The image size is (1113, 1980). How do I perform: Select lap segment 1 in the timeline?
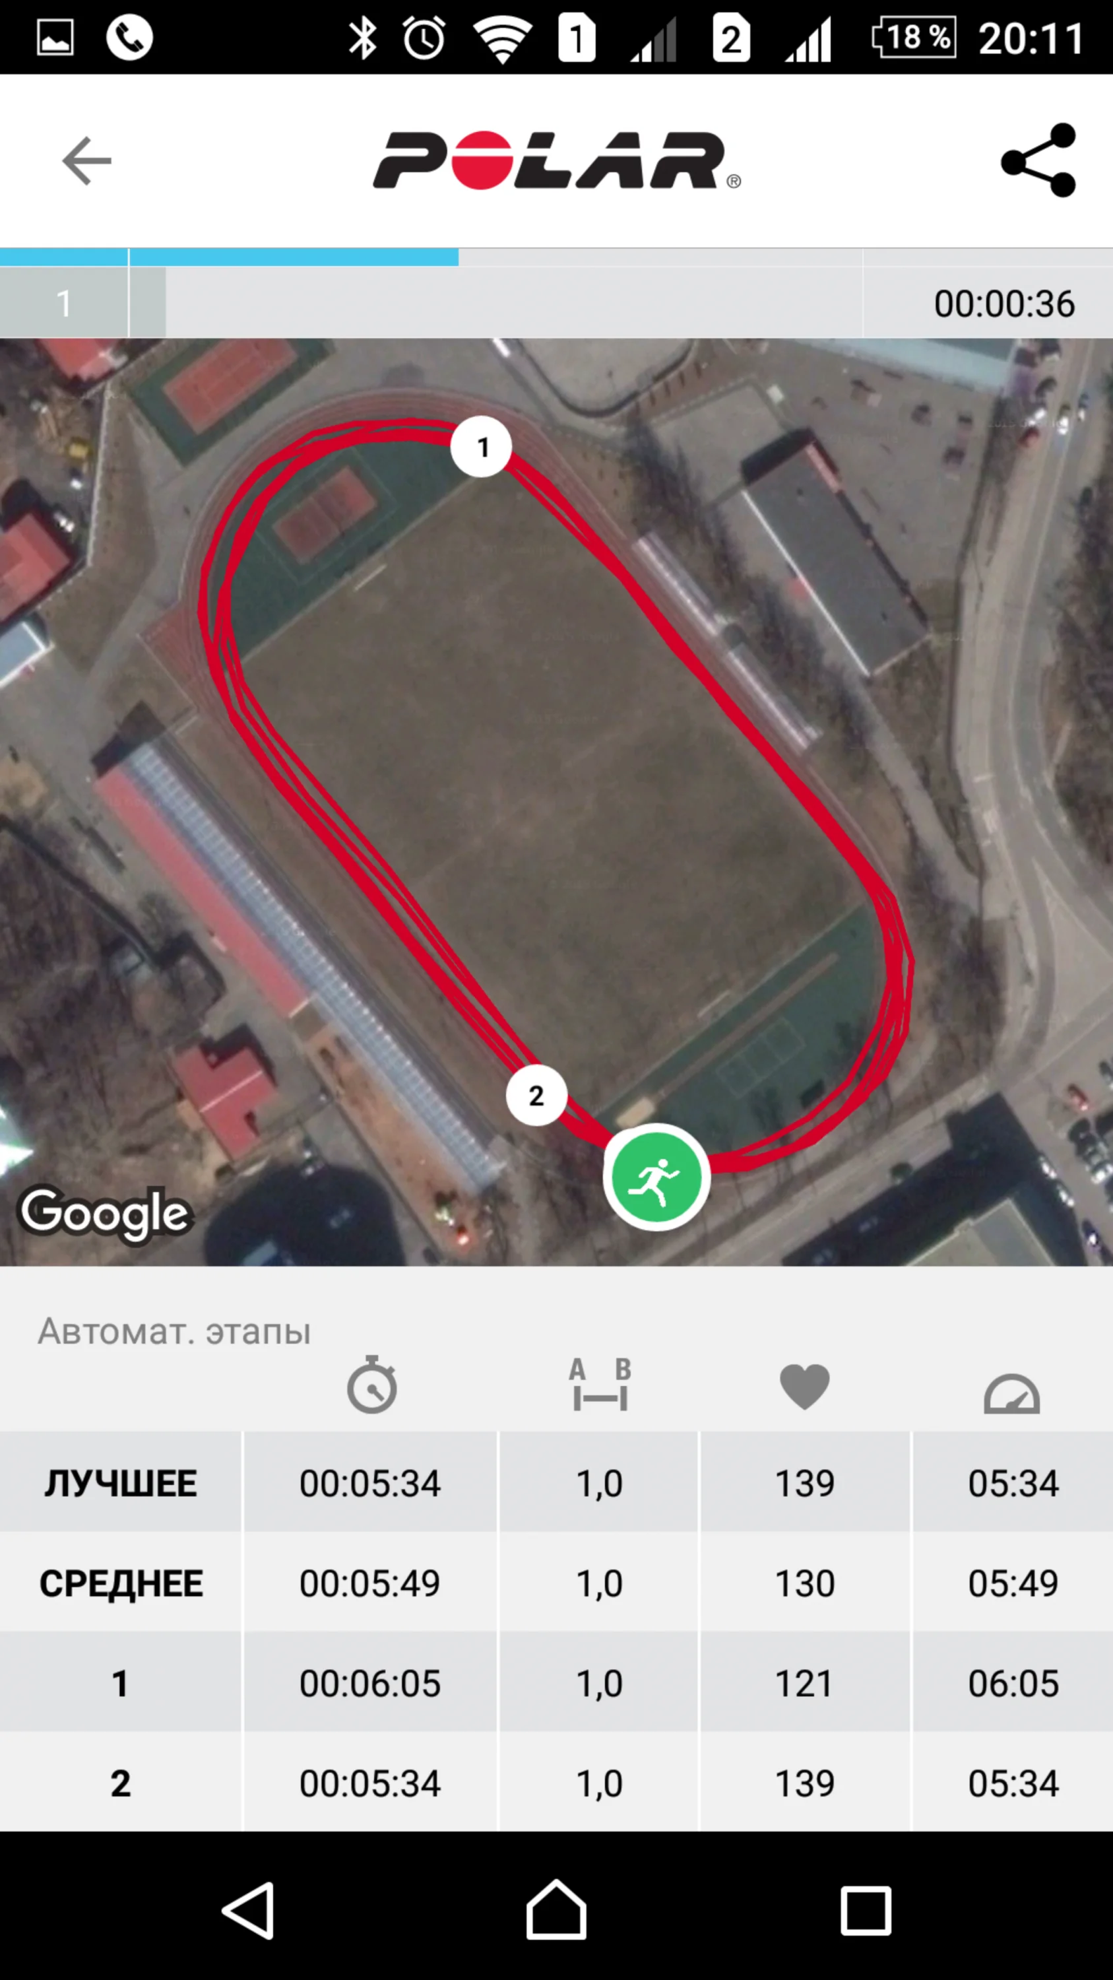[x=64, y=303]
